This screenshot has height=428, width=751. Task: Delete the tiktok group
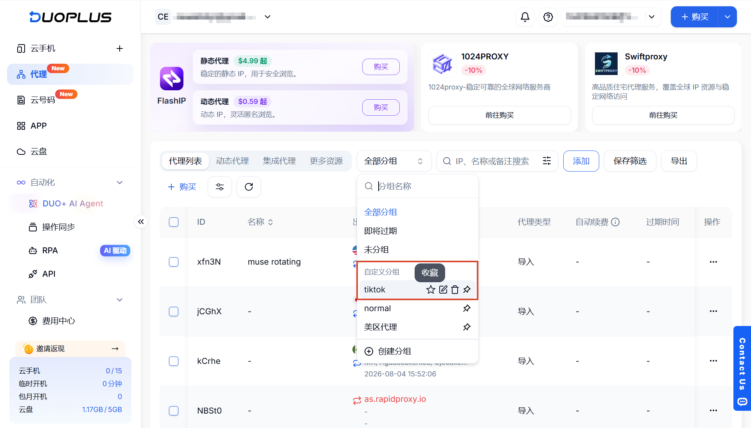coord(455,290)
